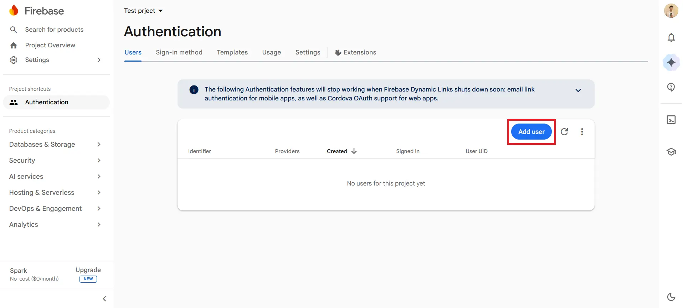Click the user profile avatar
The width and height of the screenshot is (683, 308).
tap(671, 11)
